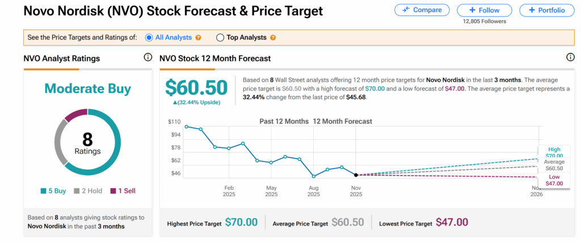This screenshot has height=242, width=581.
Task: Click the Low $47.00 forecast label
Action: (x=554, y=180)
